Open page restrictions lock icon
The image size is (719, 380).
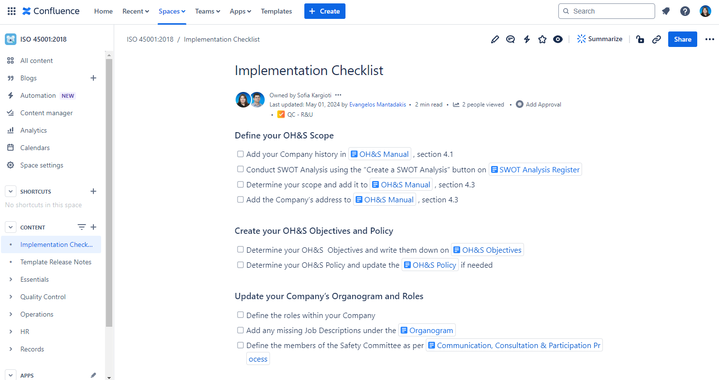pos(640,39)
